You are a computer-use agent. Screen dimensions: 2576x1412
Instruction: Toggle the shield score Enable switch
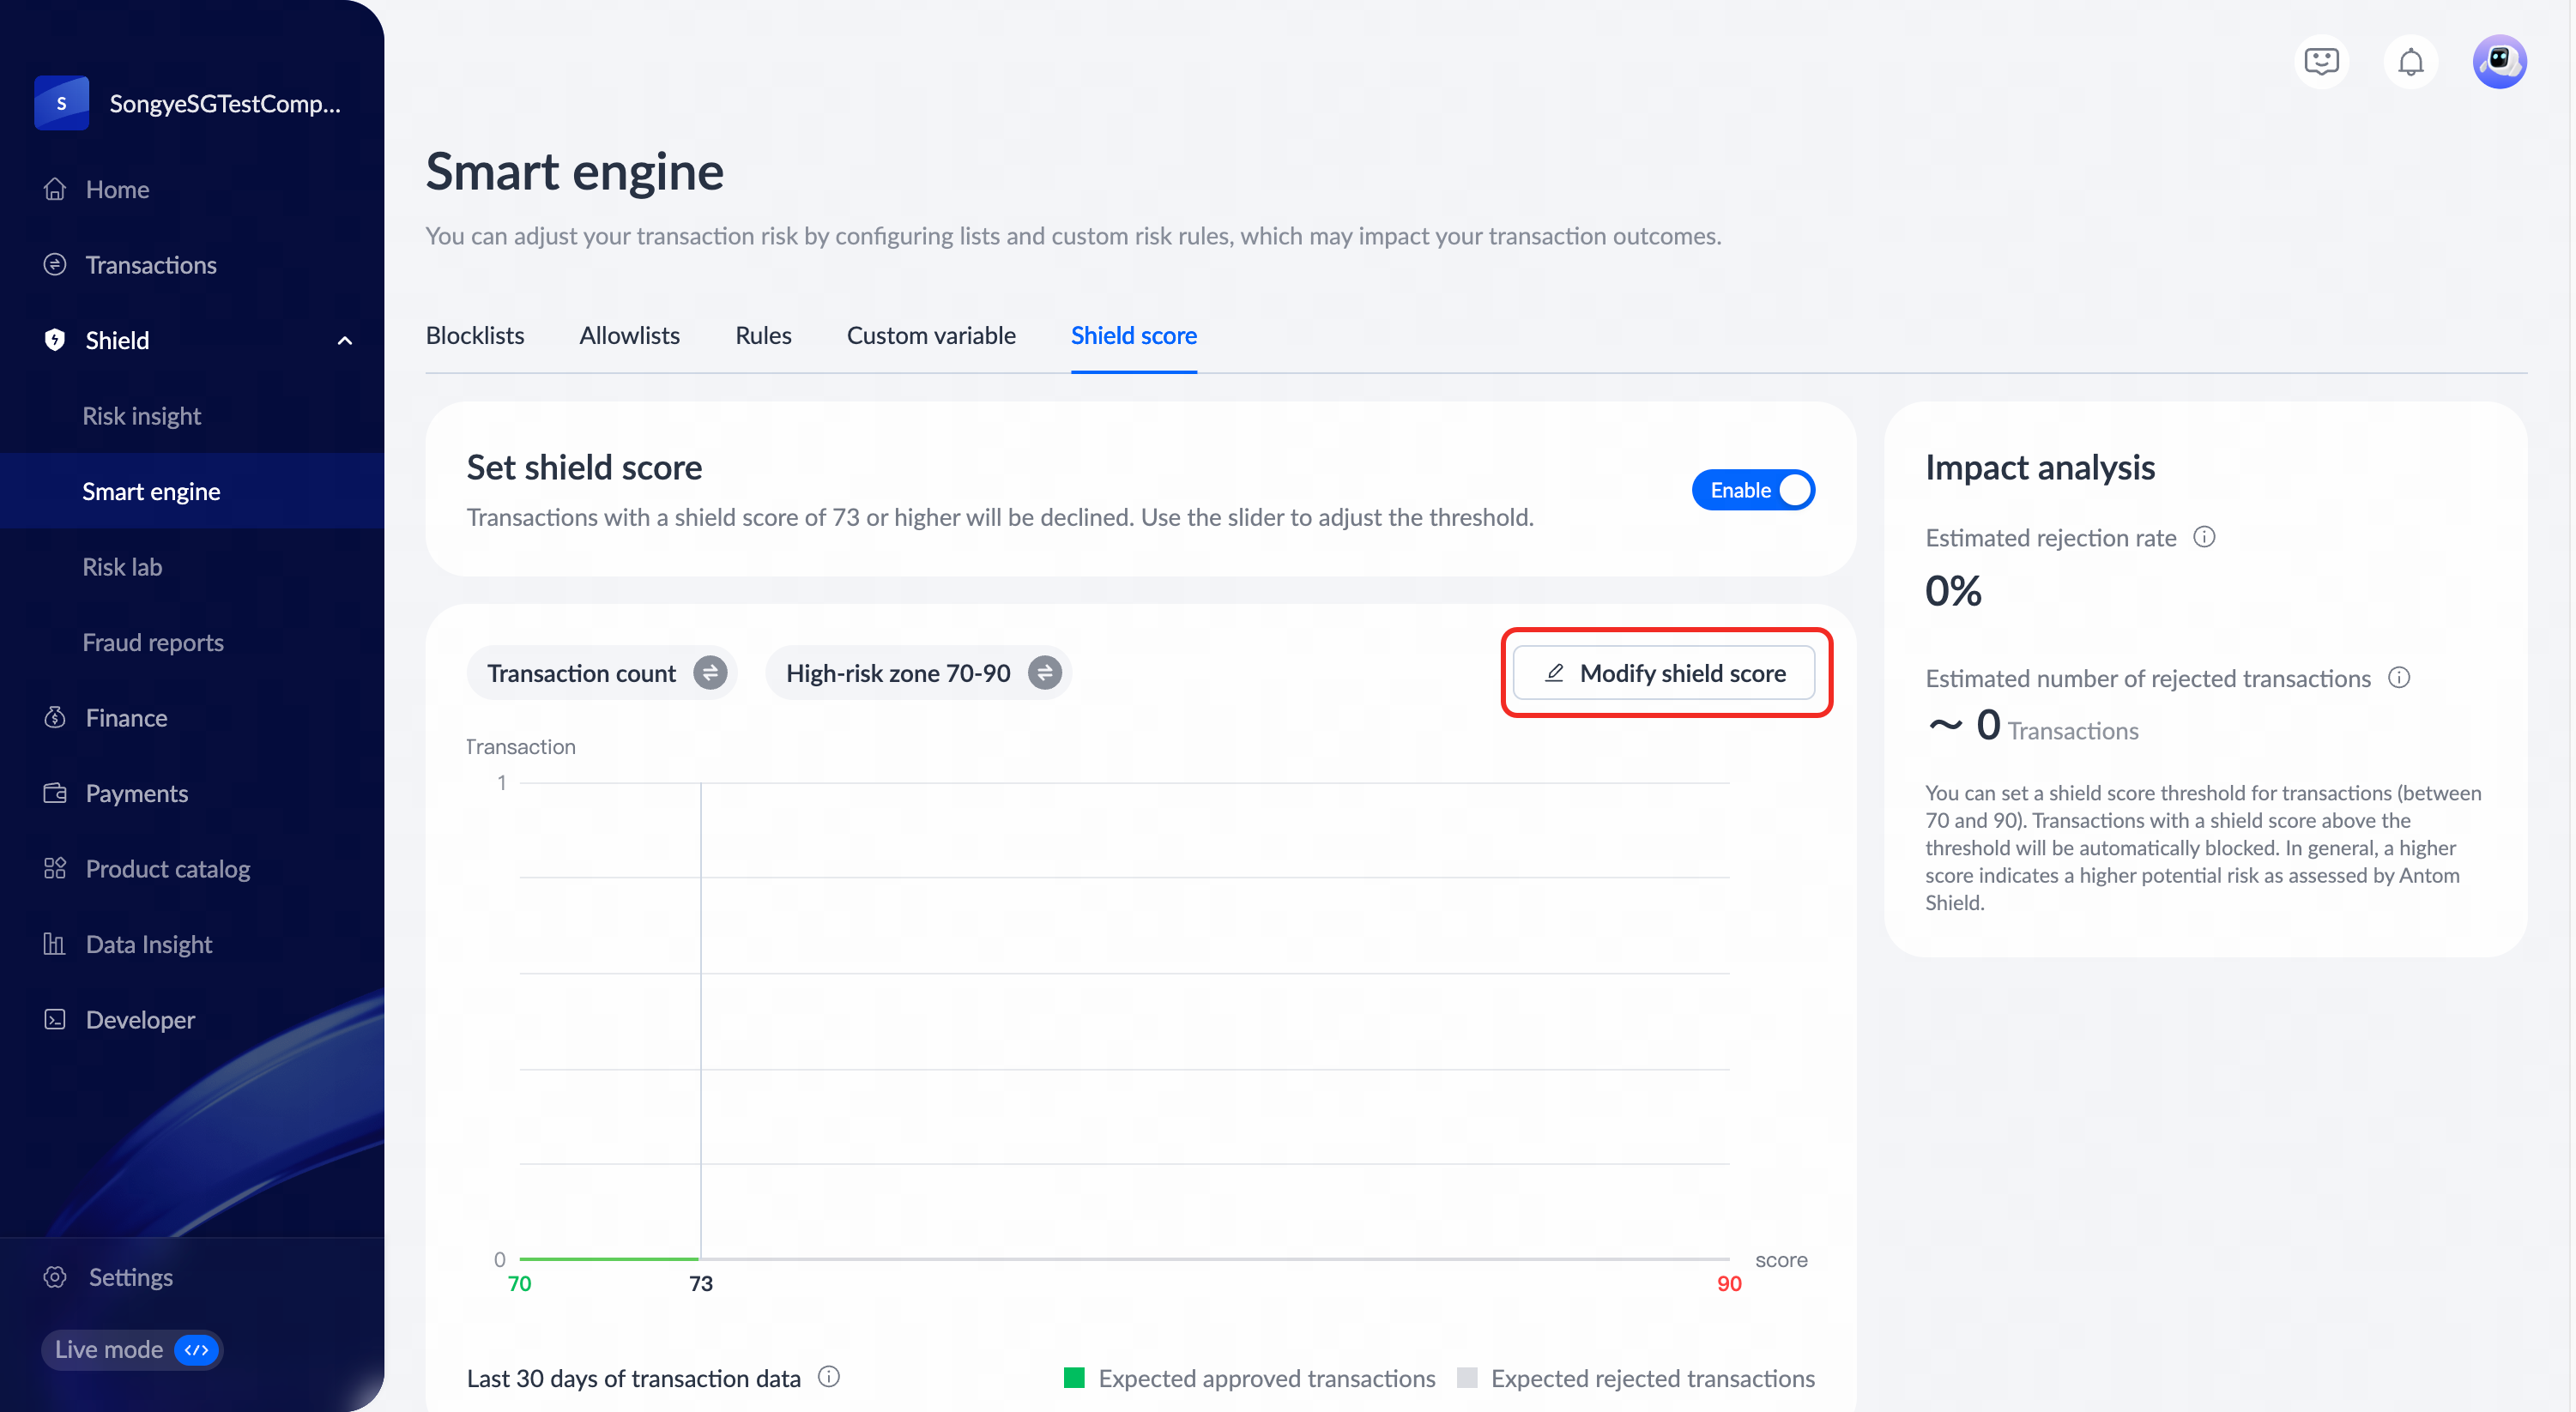coord(1753,490)
